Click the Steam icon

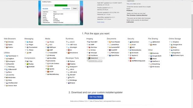(151, 58)
